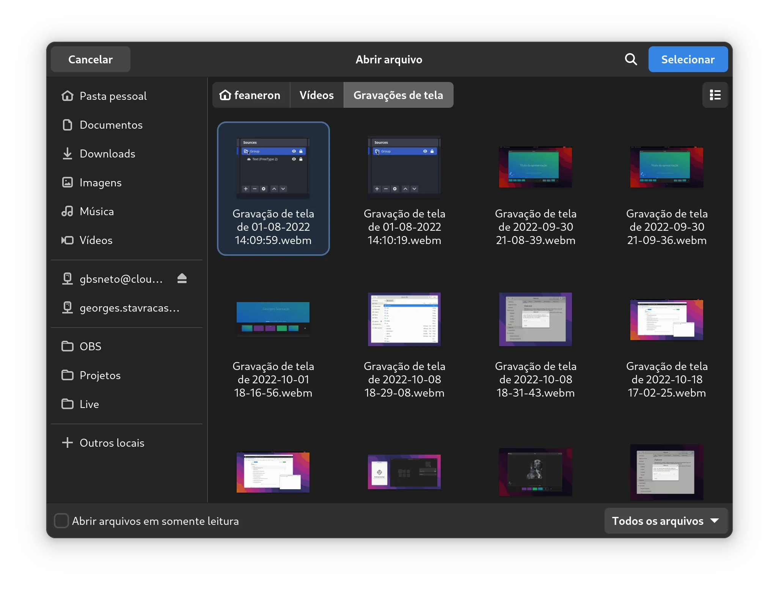Open Imagens in the sidebar
The width and height of the screenshot is (779, 589).
[x=101, y=183]
